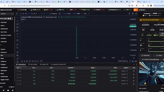Image resolution: width=164 pixels, height=92 pixels.
Task: Open TYPE column filter
Action: click(36, 68)
